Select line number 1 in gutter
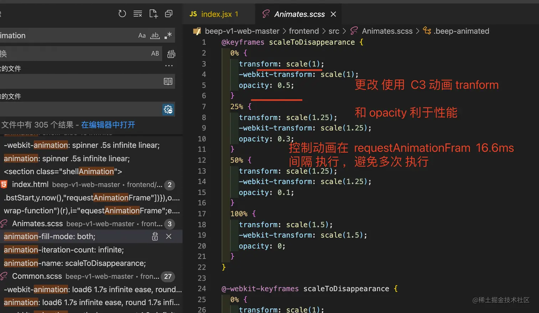 pos(204,42)
